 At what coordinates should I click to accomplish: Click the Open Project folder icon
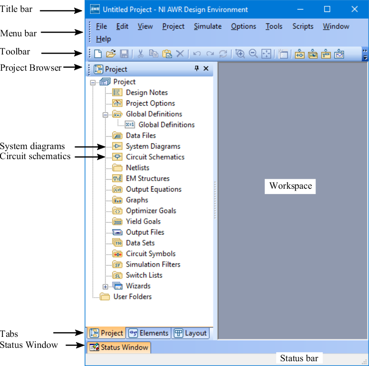click(111, 54)
